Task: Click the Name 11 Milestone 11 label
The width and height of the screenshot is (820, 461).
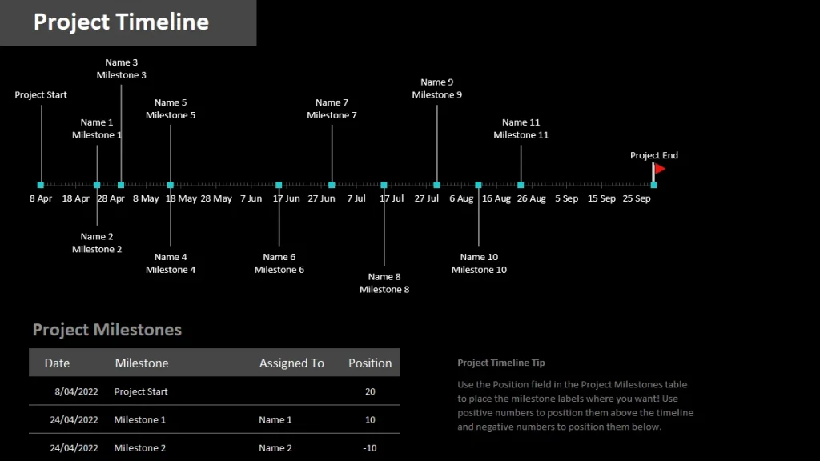Action: point(521,129)
